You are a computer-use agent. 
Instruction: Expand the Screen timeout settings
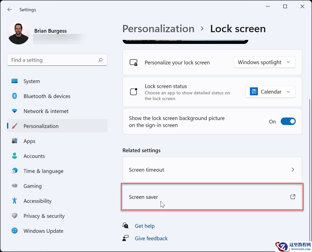tap(293, 169)
